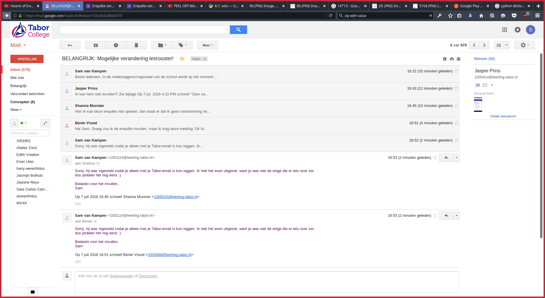Toggle the yellow importance marker beside the subject

pyautogui.click(x=182, y=59)
